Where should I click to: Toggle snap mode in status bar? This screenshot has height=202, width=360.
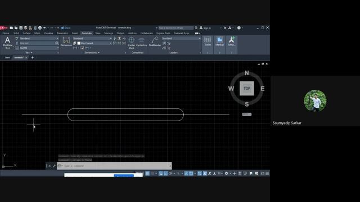coord(152,173)
